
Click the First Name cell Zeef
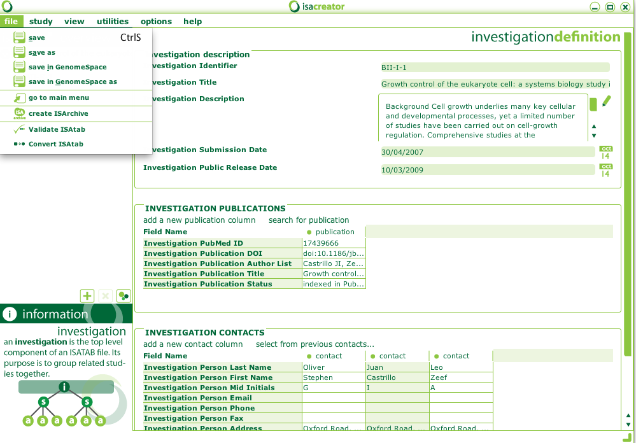(x=461, y=377)
